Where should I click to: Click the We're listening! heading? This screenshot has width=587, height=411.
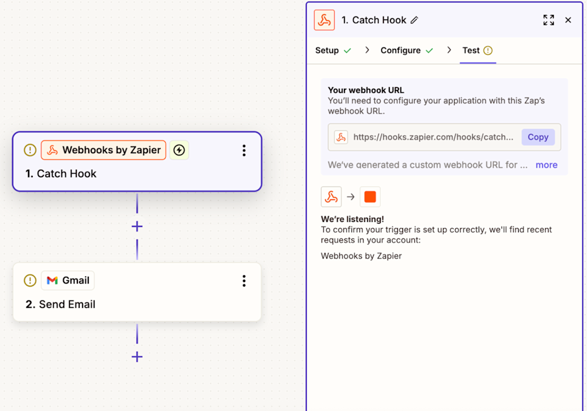click(x=353, y=219)
